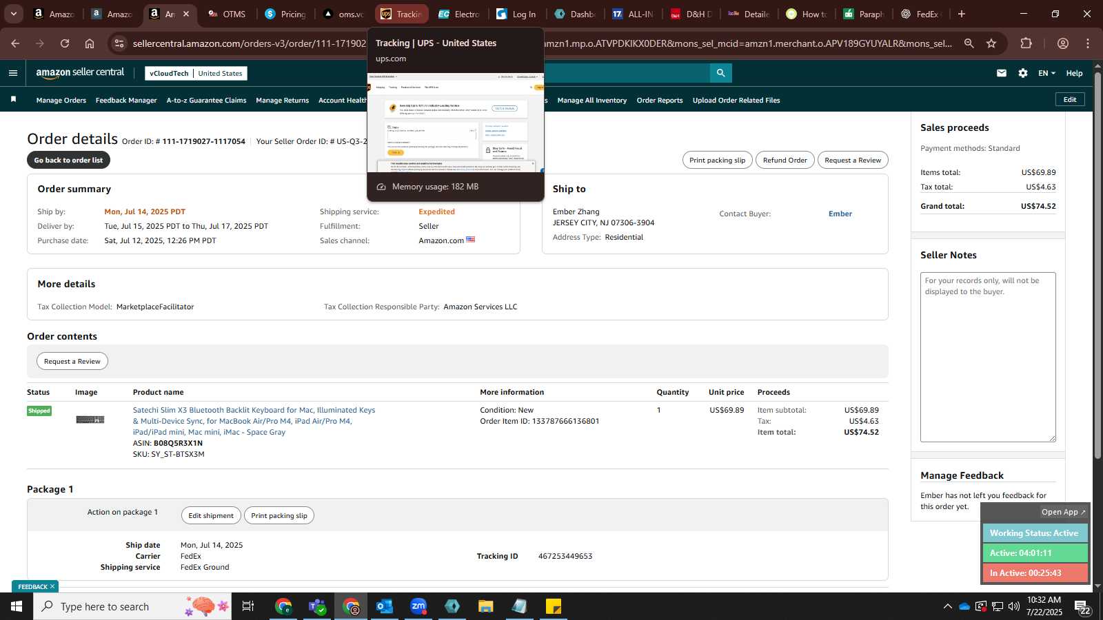Screen dimensions: 1103x620
Task: Close the active Amazon tab
Action: coord(185,14)
